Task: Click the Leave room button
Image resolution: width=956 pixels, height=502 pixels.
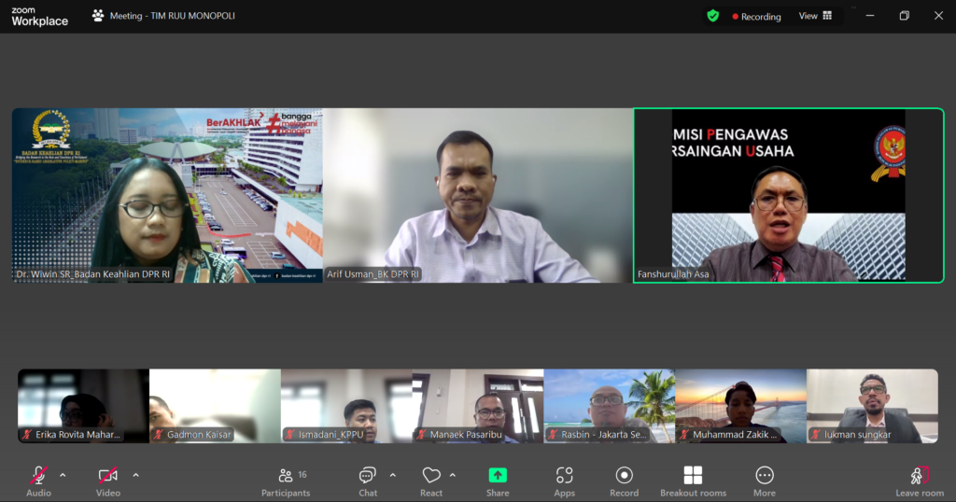Action: point(920,480)
